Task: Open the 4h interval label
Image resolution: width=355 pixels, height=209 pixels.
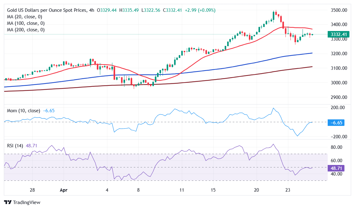Action: (x=91, y=10)
